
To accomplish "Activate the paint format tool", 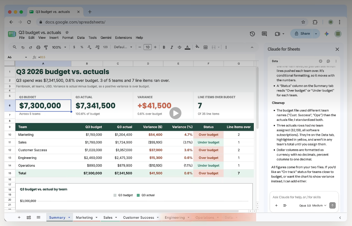I will (46, 47).
